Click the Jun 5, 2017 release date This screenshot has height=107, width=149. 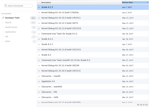point(127,13)
